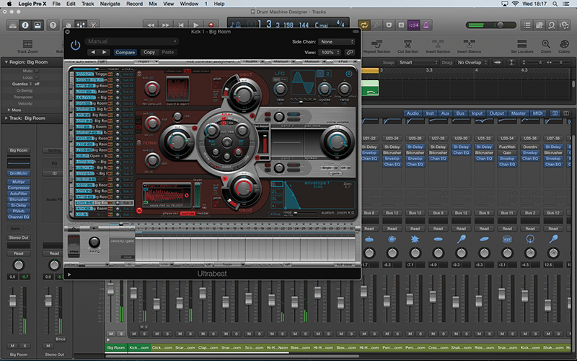Open the View 100% dropdown
Screen dimensions: 577x361
pyautogui.click(x=330, y=52)
